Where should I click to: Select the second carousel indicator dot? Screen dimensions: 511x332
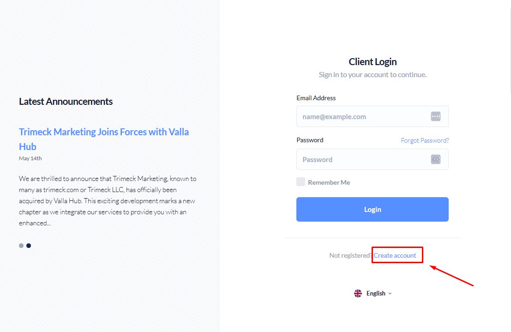[28, 245]
